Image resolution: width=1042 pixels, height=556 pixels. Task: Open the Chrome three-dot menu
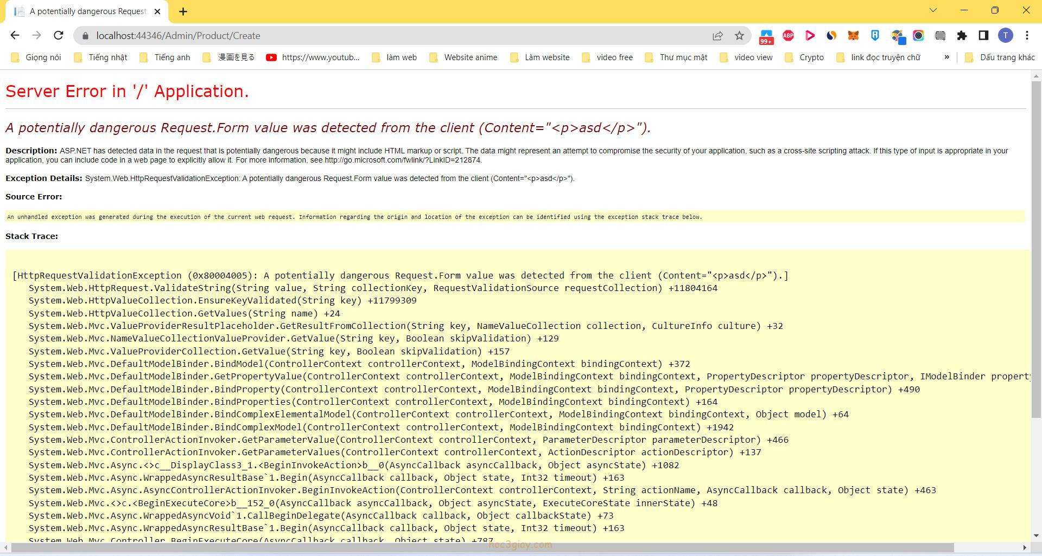pyautogui.click(x=1027, y=36)
